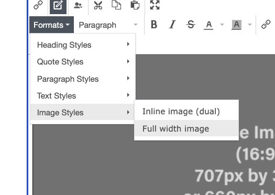Insert link with chain icon beside color buttons
The width and height of the screenshot is (275, 195).
point(266,24)
